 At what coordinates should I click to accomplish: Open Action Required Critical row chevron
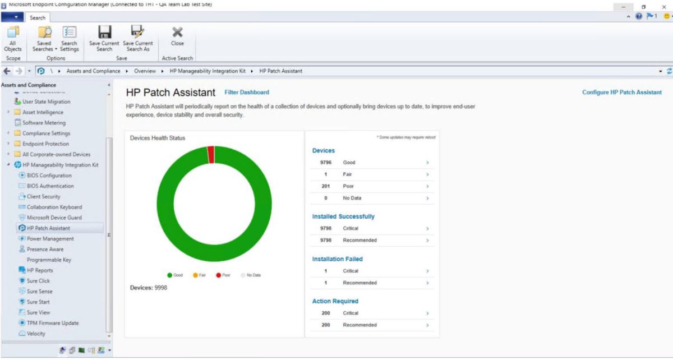coord(427,313)
